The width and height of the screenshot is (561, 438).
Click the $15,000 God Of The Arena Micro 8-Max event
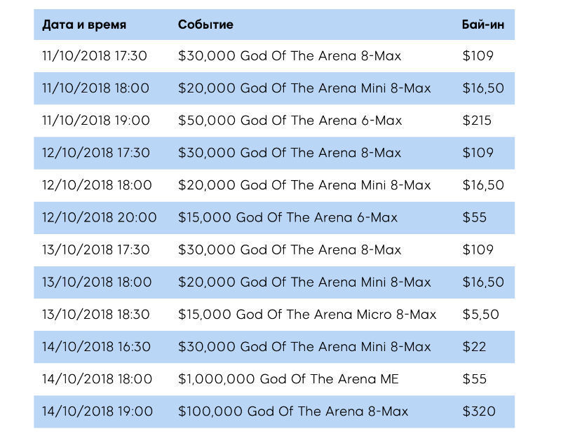[307, 315]
